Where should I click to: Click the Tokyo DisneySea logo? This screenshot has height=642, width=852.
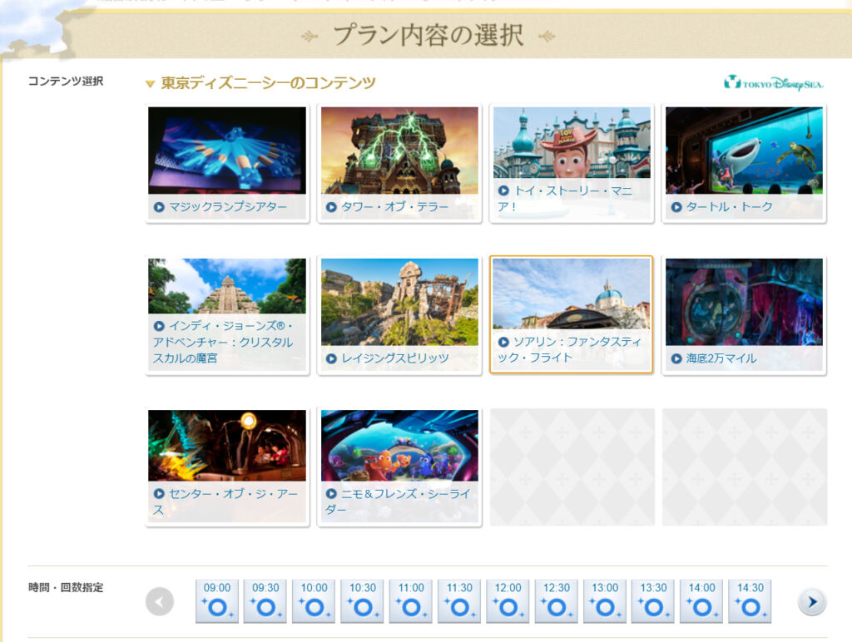pos(774,83)
